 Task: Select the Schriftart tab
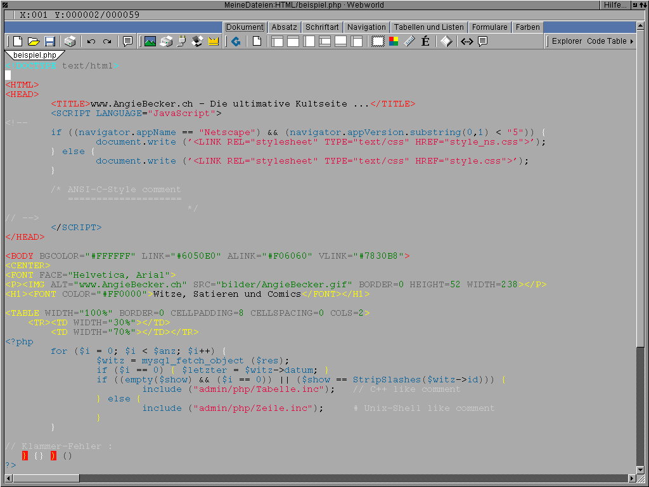coord(322,27)
